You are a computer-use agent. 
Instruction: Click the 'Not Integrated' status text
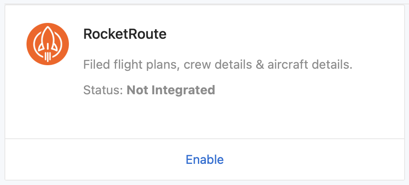(170, 90)
